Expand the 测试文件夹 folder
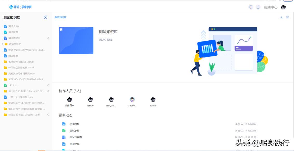 pyautogui.click(x=3, y=44)
